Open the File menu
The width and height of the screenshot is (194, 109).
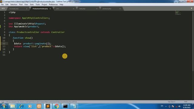click(2, 5)
